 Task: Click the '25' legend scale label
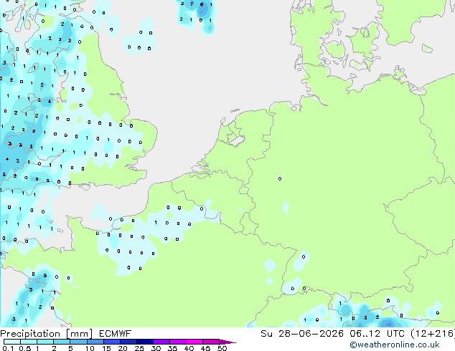coord(139,348)
